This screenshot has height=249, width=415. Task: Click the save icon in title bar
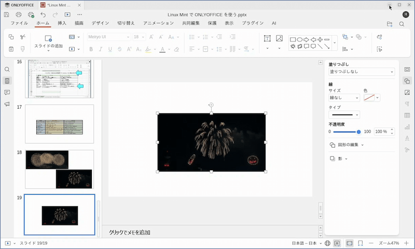(x=7, y=14)
